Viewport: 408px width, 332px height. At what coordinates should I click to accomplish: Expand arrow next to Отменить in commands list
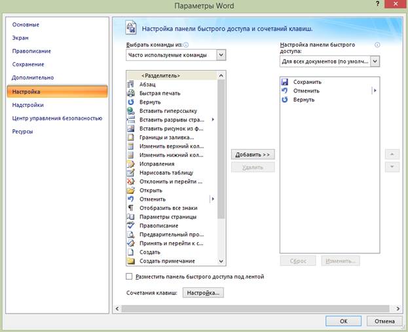click(213, 199)
